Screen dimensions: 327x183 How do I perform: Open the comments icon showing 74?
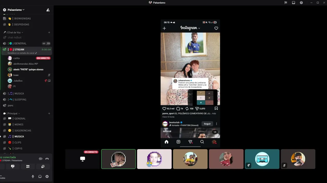point(178,109)
